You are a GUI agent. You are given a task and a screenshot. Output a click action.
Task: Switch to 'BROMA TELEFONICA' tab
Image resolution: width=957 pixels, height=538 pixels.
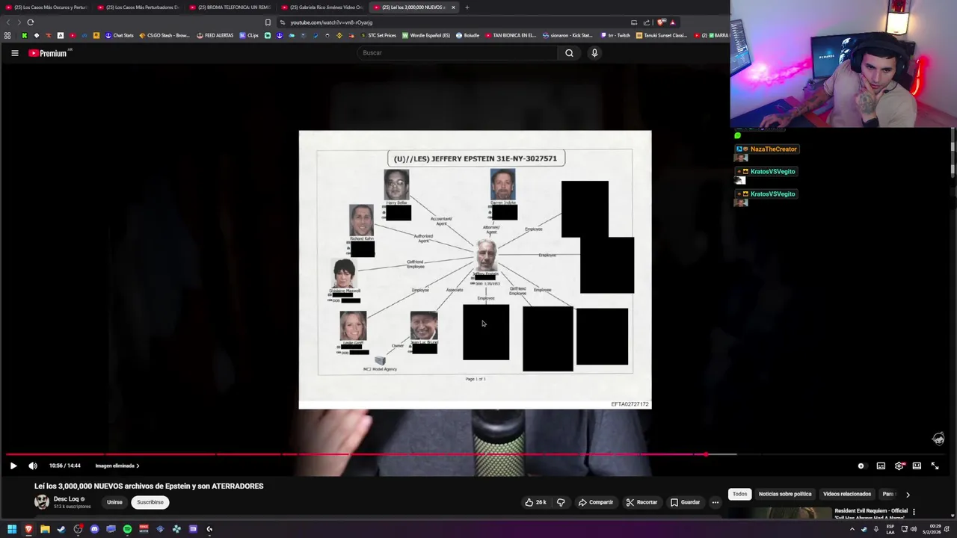(x=230, y=7)
